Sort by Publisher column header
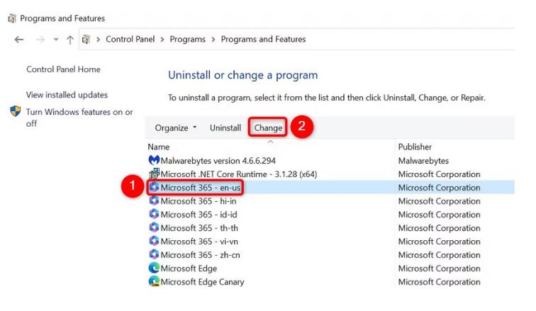Viewport: 536px width, 311px height. click(415, 147)
